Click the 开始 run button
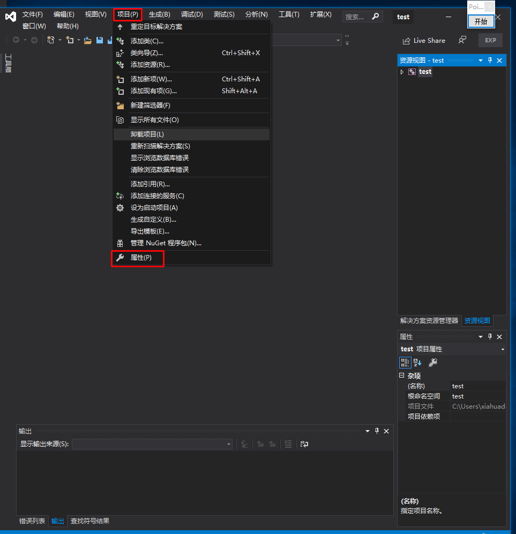 [481, 21]
